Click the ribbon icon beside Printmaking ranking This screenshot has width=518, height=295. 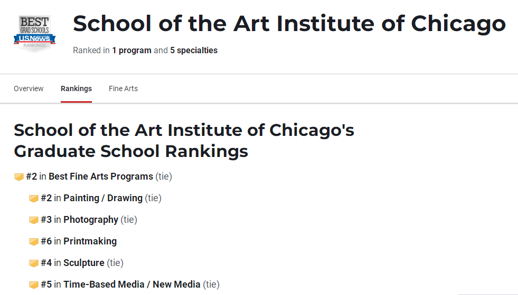tap(34, 242)
